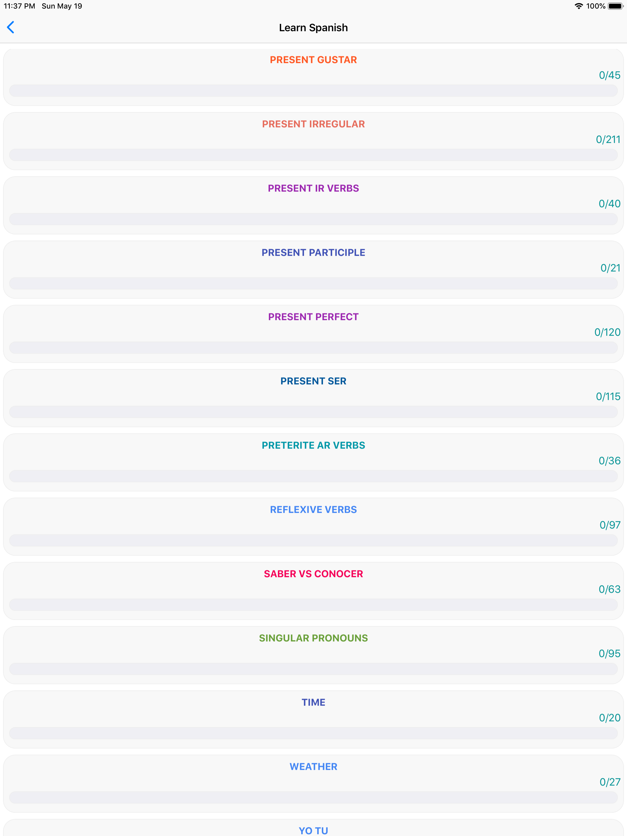Tap the clock showing 11:37 PM

pos(19,6)
